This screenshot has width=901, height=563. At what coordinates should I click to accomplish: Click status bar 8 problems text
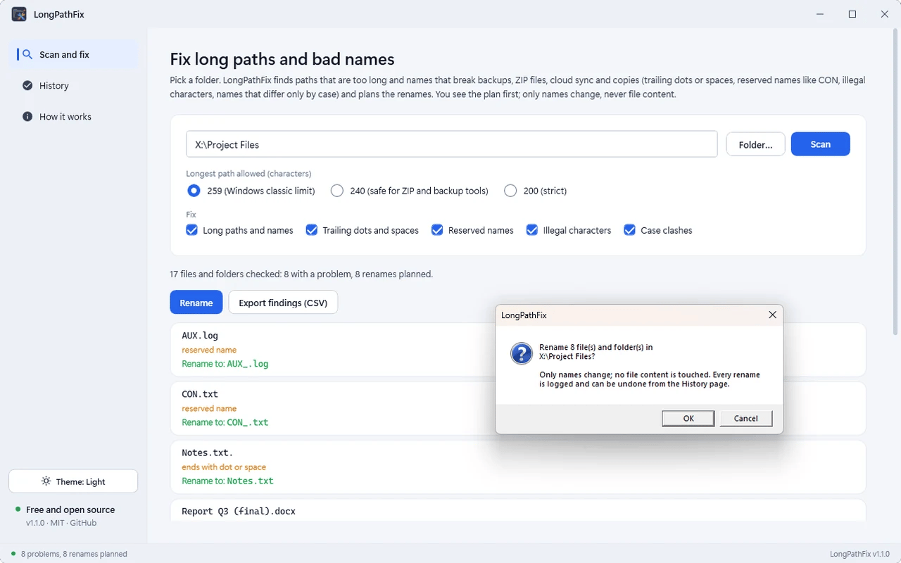74,554
